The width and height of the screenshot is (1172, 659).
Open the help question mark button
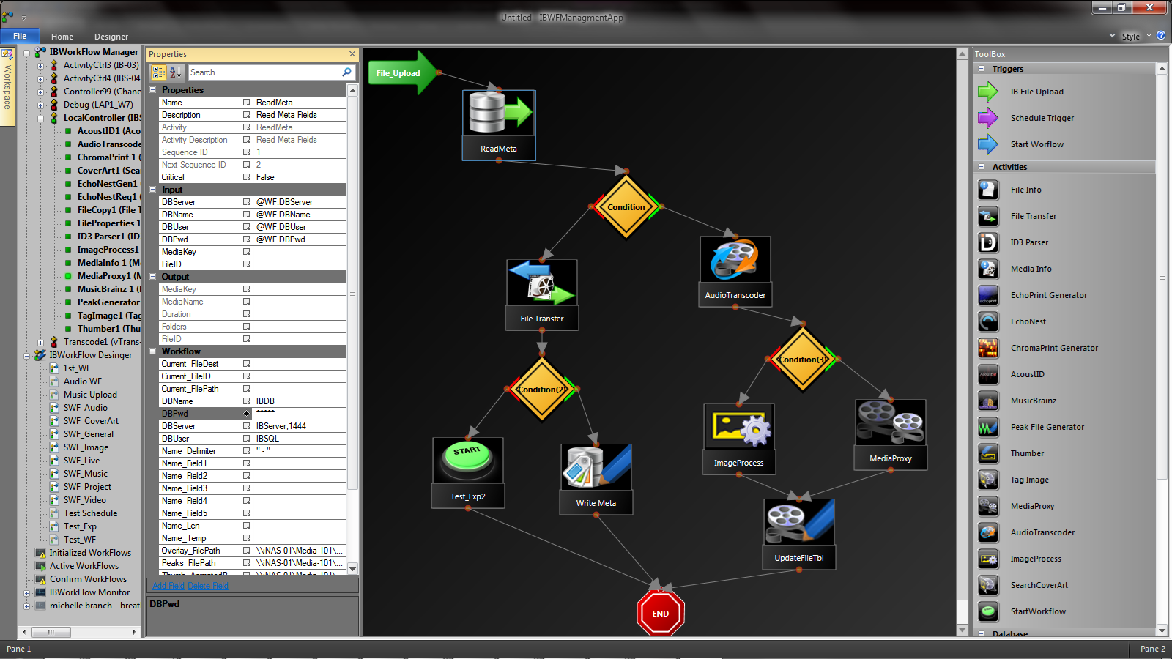tap(1161, 36)
